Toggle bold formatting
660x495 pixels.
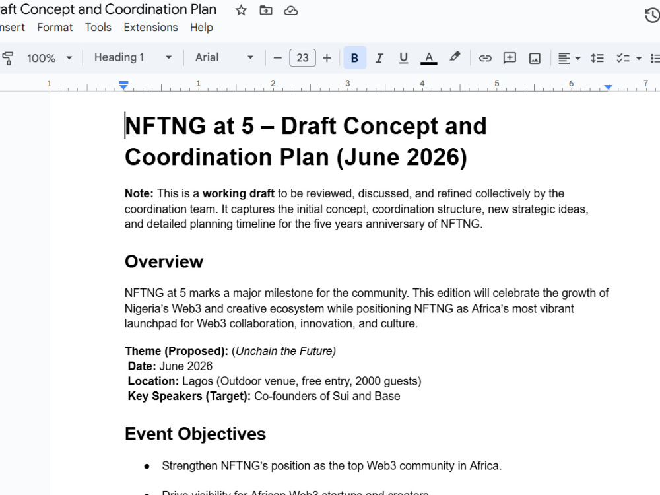355,58
